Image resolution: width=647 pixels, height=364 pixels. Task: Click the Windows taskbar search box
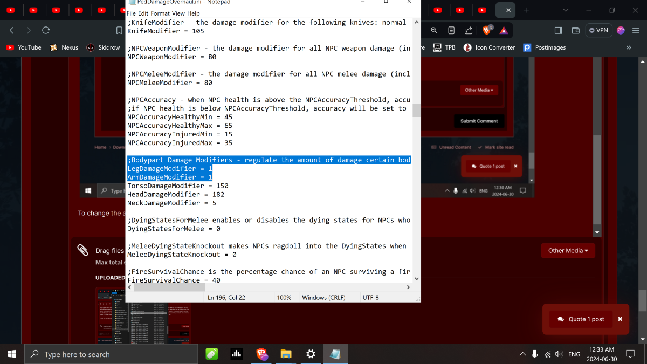pos(77,354)
